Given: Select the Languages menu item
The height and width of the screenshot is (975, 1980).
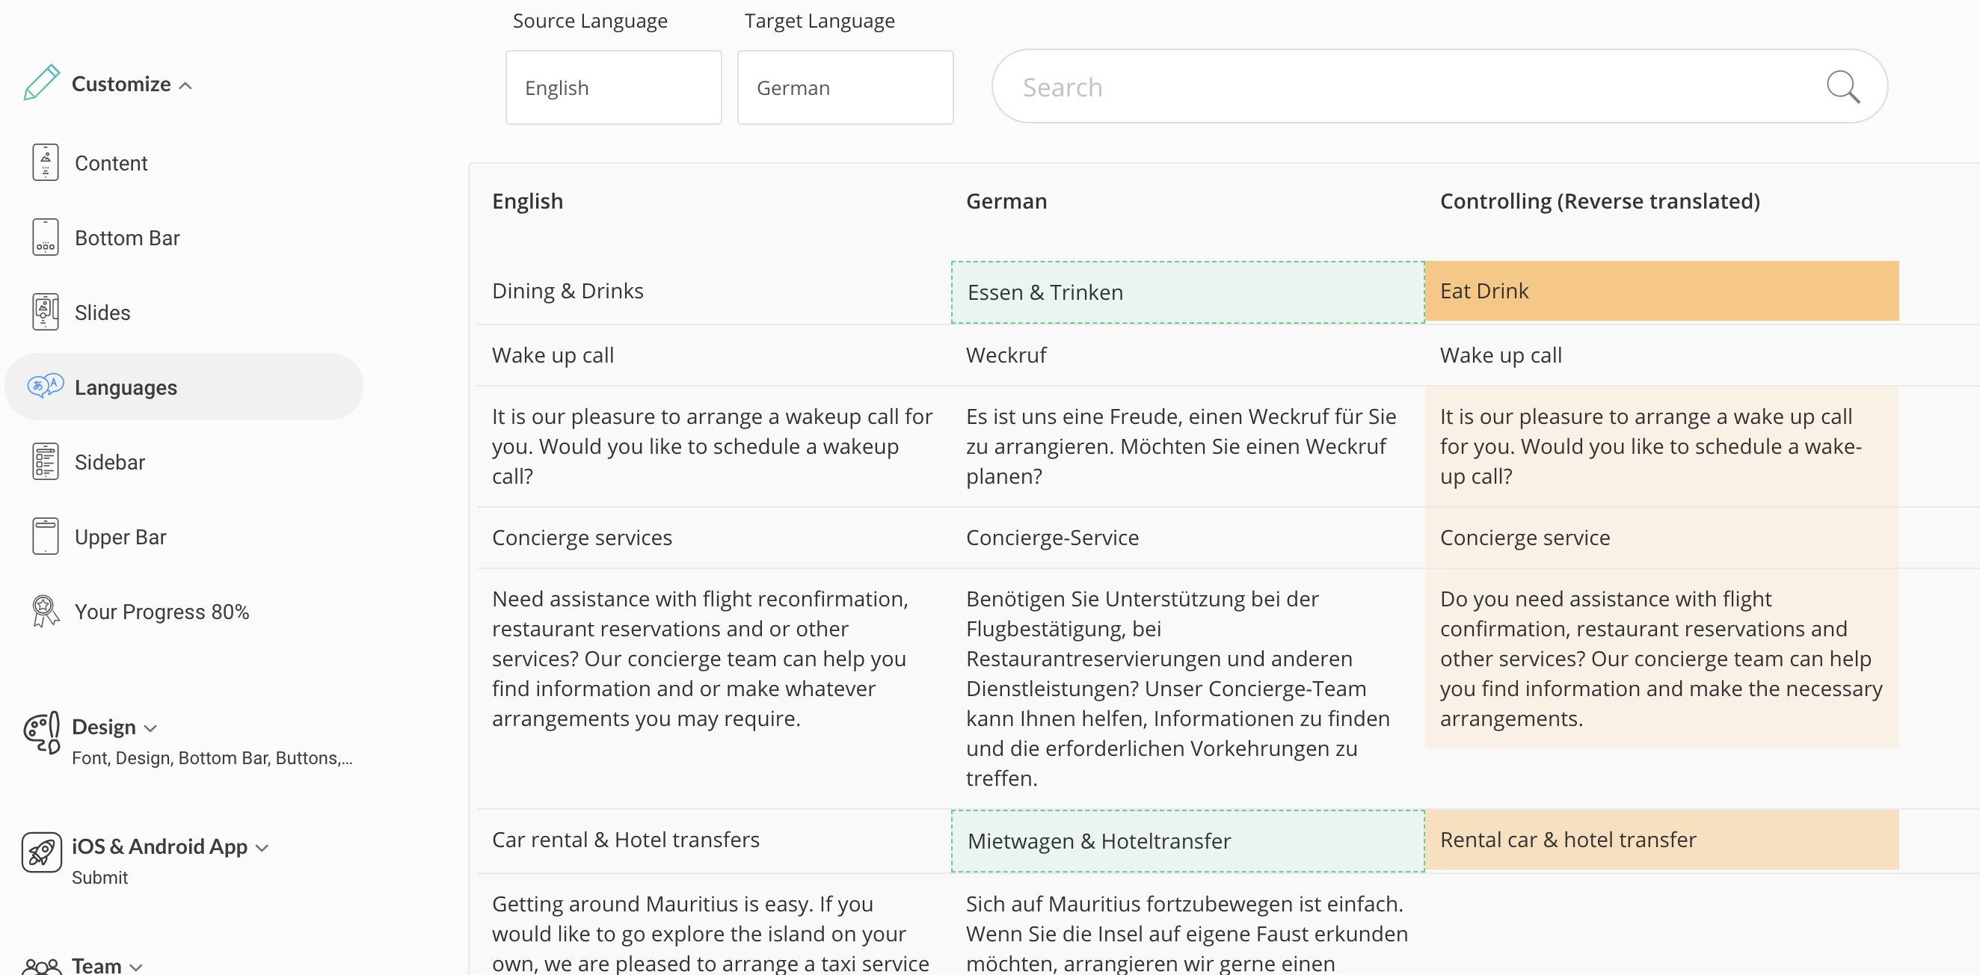Looking at the screenshot, I should point(184,387).
